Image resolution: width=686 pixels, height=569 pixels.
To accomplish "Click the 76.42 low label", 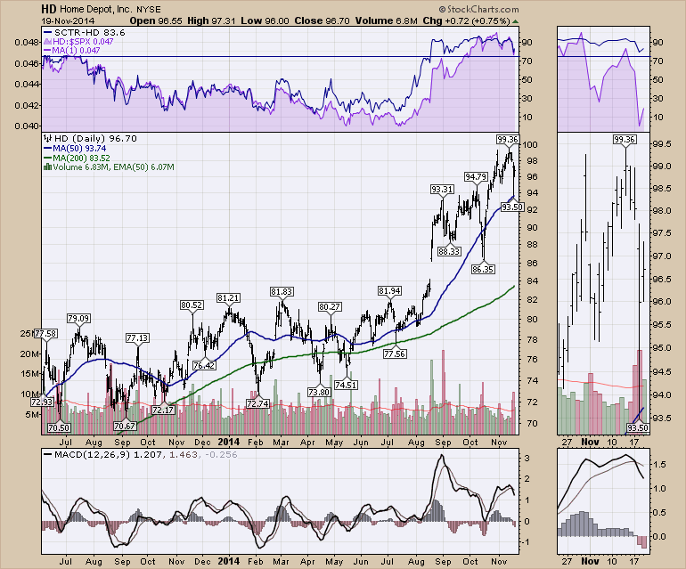I will (x=204, y=366).
